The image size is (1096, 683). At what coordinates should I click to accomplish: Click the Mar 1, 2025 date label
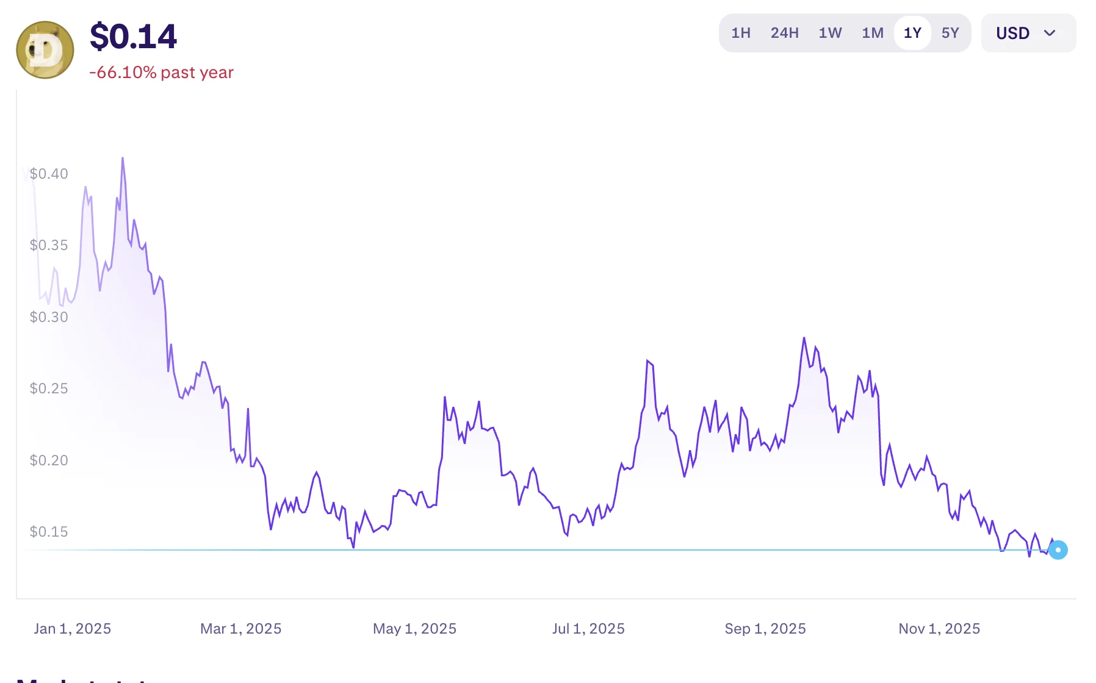[240, 629]
